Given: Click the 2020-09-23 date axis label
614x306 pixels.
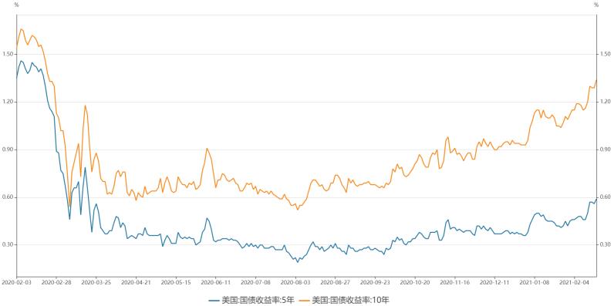Looking at the screenshot, I should tap(375, 282).
